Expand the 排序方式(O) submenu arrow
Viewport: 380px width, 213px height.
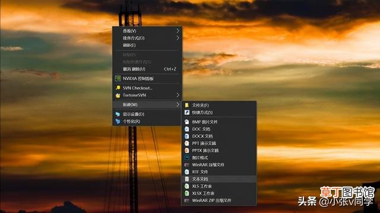pos(178,38)
